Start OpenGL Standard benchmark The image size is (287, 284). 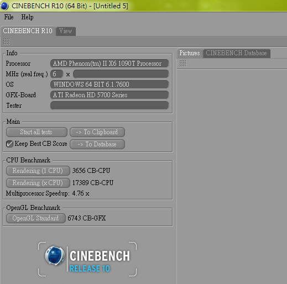pyautogui.click(x=35, y=218)
